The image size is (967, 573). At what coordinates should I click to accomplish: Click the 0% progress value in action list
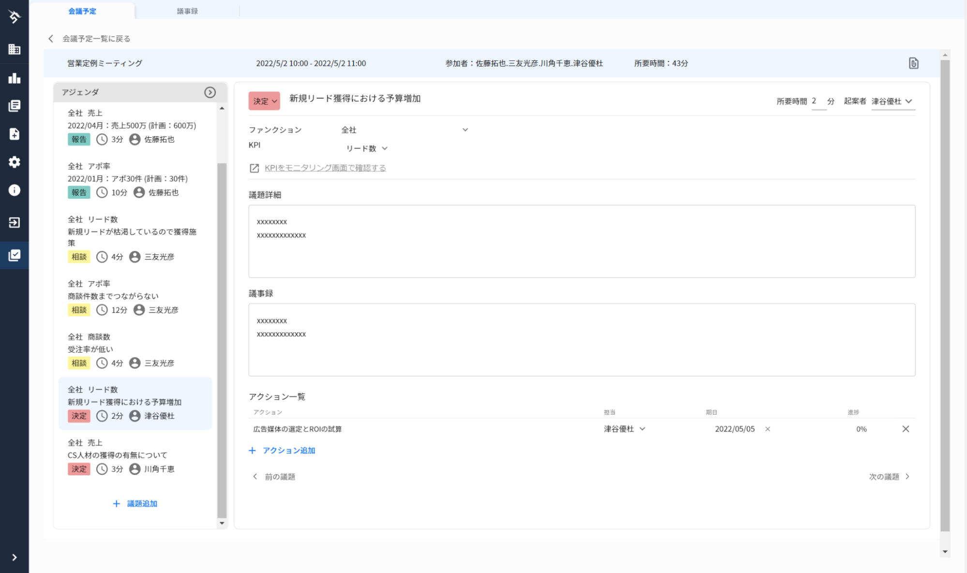pos(861,429)
